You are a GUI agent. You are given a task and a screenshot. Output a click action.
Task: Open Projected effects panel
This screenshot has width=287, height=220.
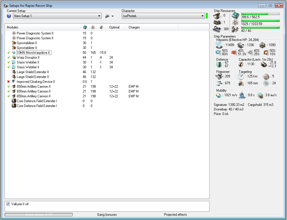175,215
